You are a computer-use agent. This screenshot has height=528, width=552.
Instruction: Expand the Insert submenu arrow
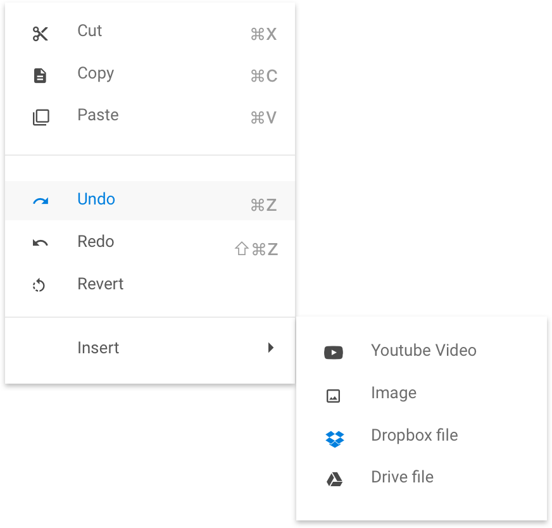click(271, 348)
